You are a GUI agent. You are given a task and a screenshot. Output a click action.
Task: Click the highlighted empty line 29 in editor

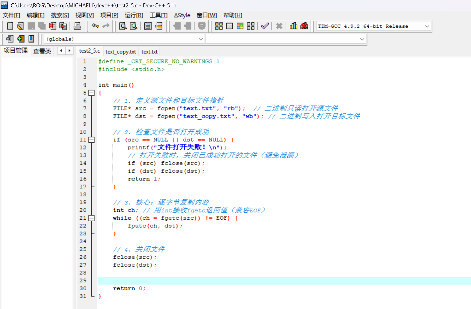pos(284,280)
